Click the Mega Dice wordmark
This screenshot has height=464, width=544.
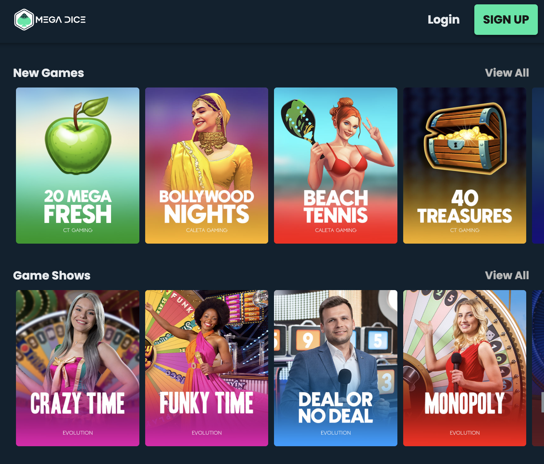61,20
